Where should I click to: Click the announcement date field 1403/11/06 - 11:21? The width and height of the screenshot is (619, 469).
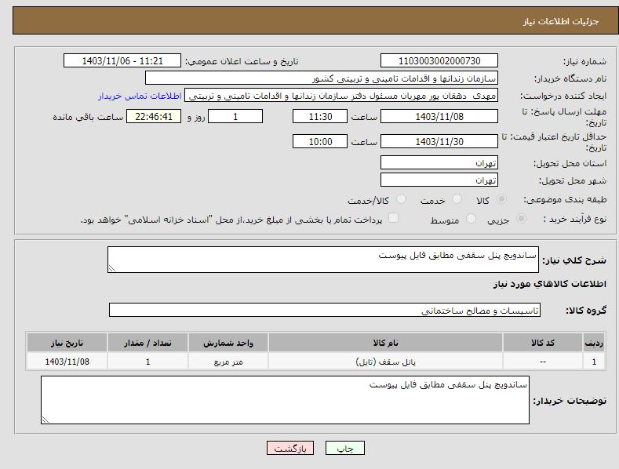[x=122, y=61]
